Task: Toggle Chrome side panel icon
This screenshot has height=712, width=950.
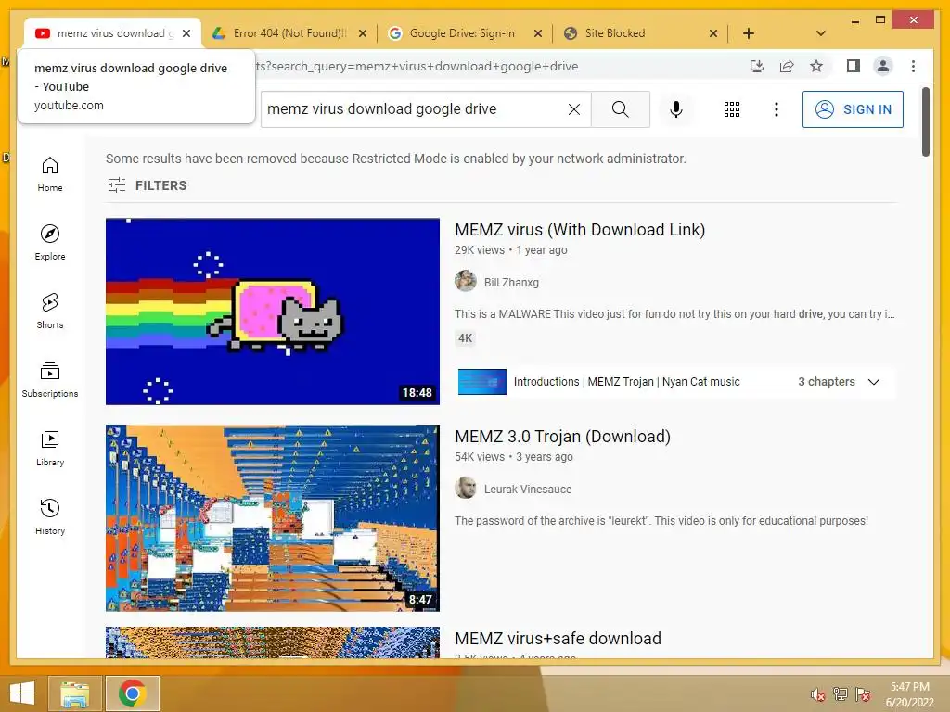Action: pyautogui.click(x=854, y=66)
